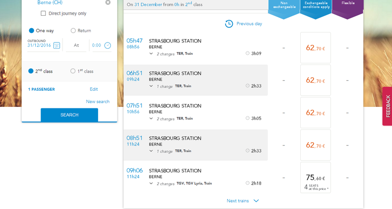392x209 pixels.
Task: Show Next trains chevron link
Action: [x=256, y=201]
